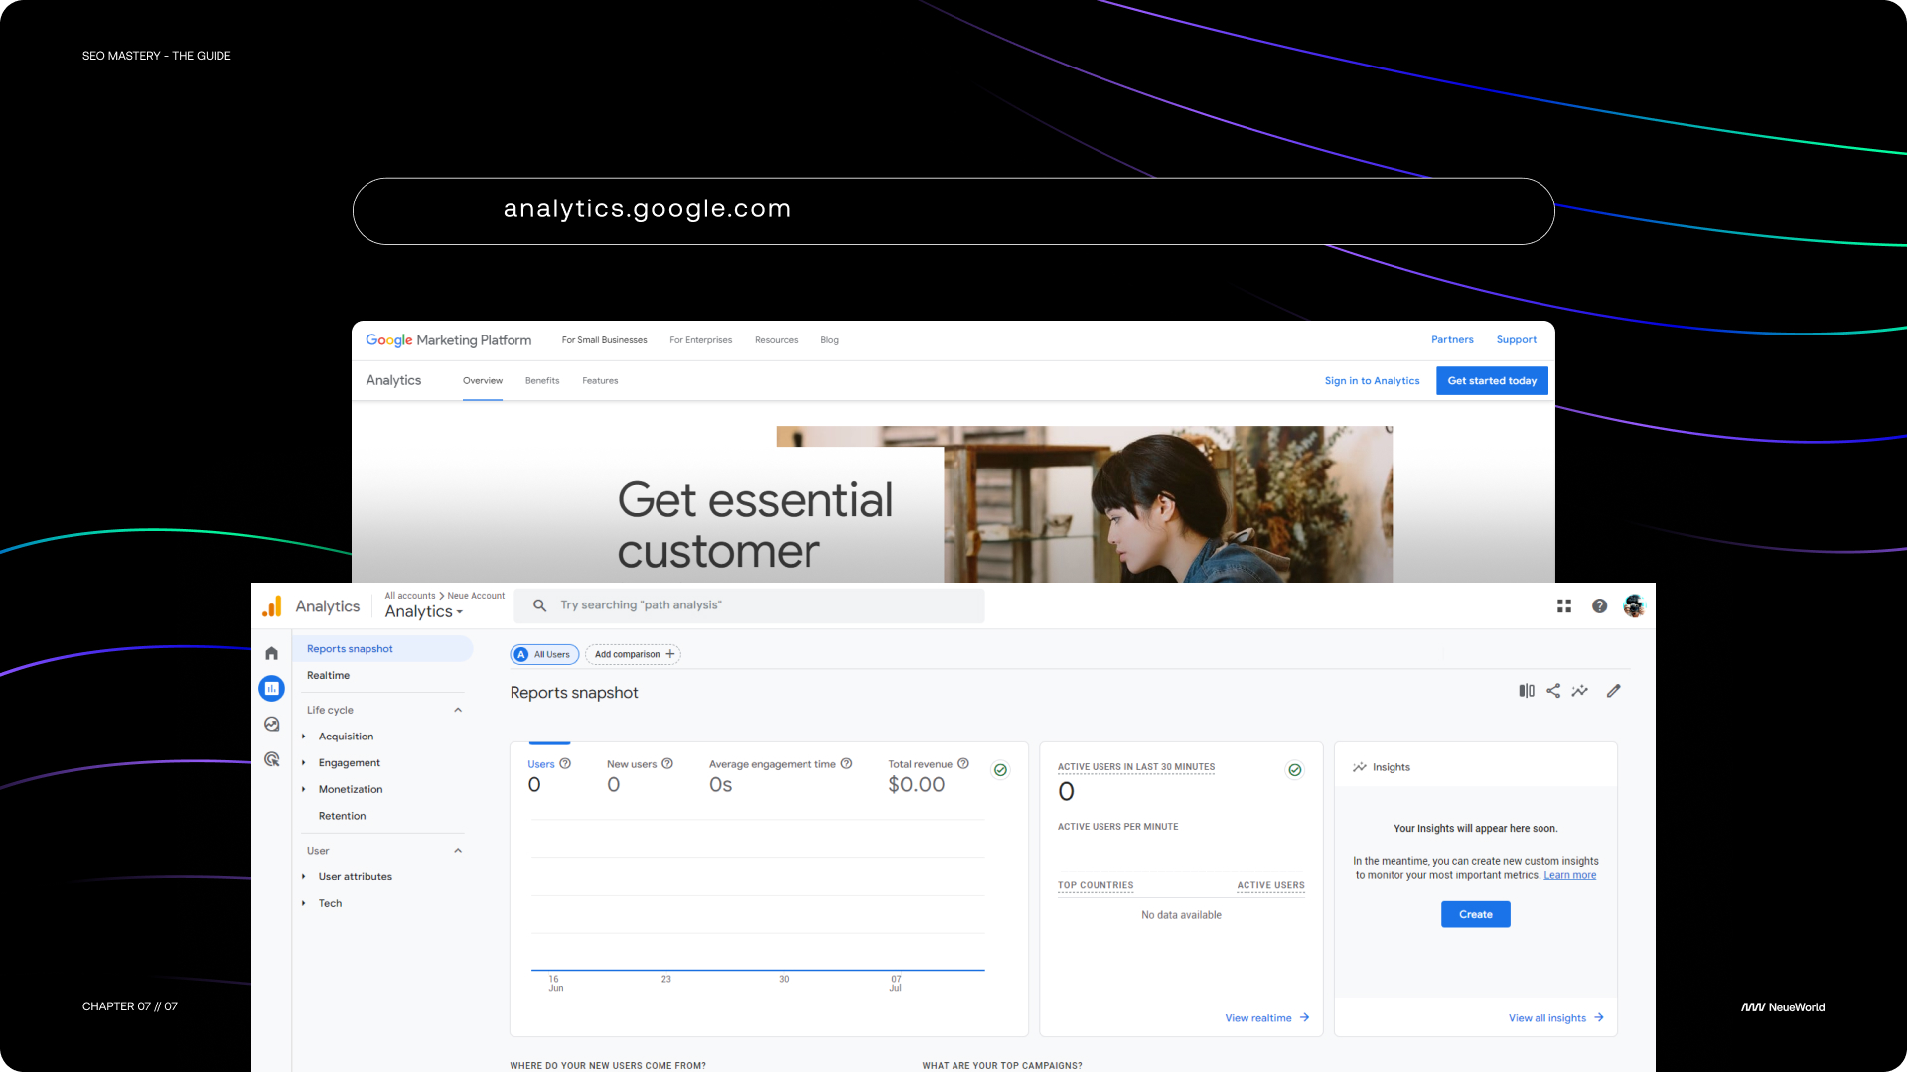This screenshot has height=1072, width=1907.
Task: Click the Google Analytics logo icon
Action: pos(272,606)
